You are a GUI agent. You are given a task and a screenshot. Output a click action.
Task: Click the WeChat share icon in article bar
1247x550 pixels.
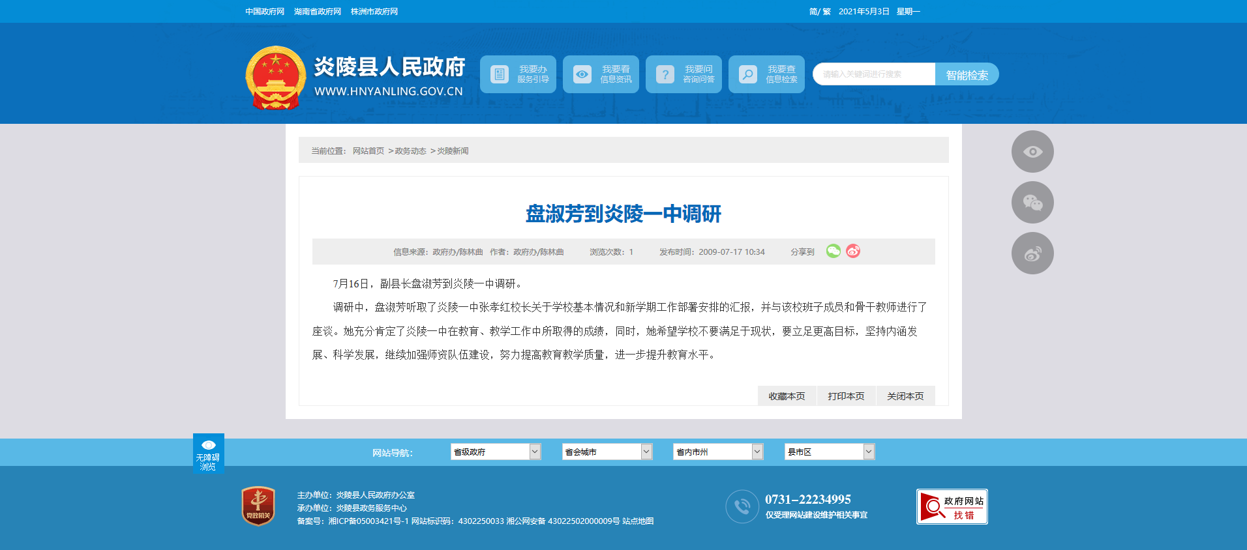pos(833,251)
